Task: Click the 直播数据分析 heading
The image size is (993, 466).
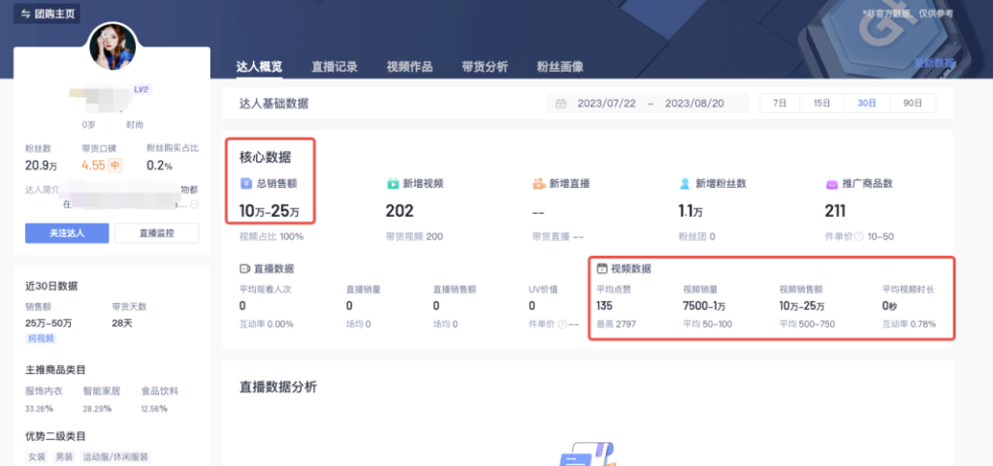Action: 278,387
